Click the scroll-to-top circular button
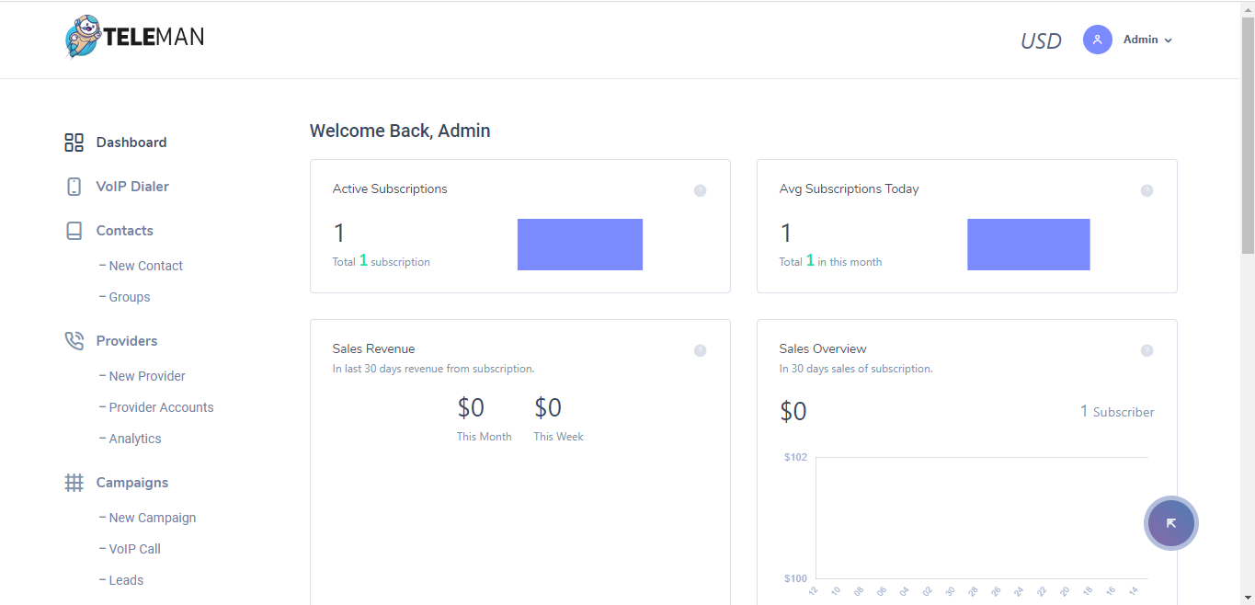1255x605 pixels. click(x=1170, y=522)
